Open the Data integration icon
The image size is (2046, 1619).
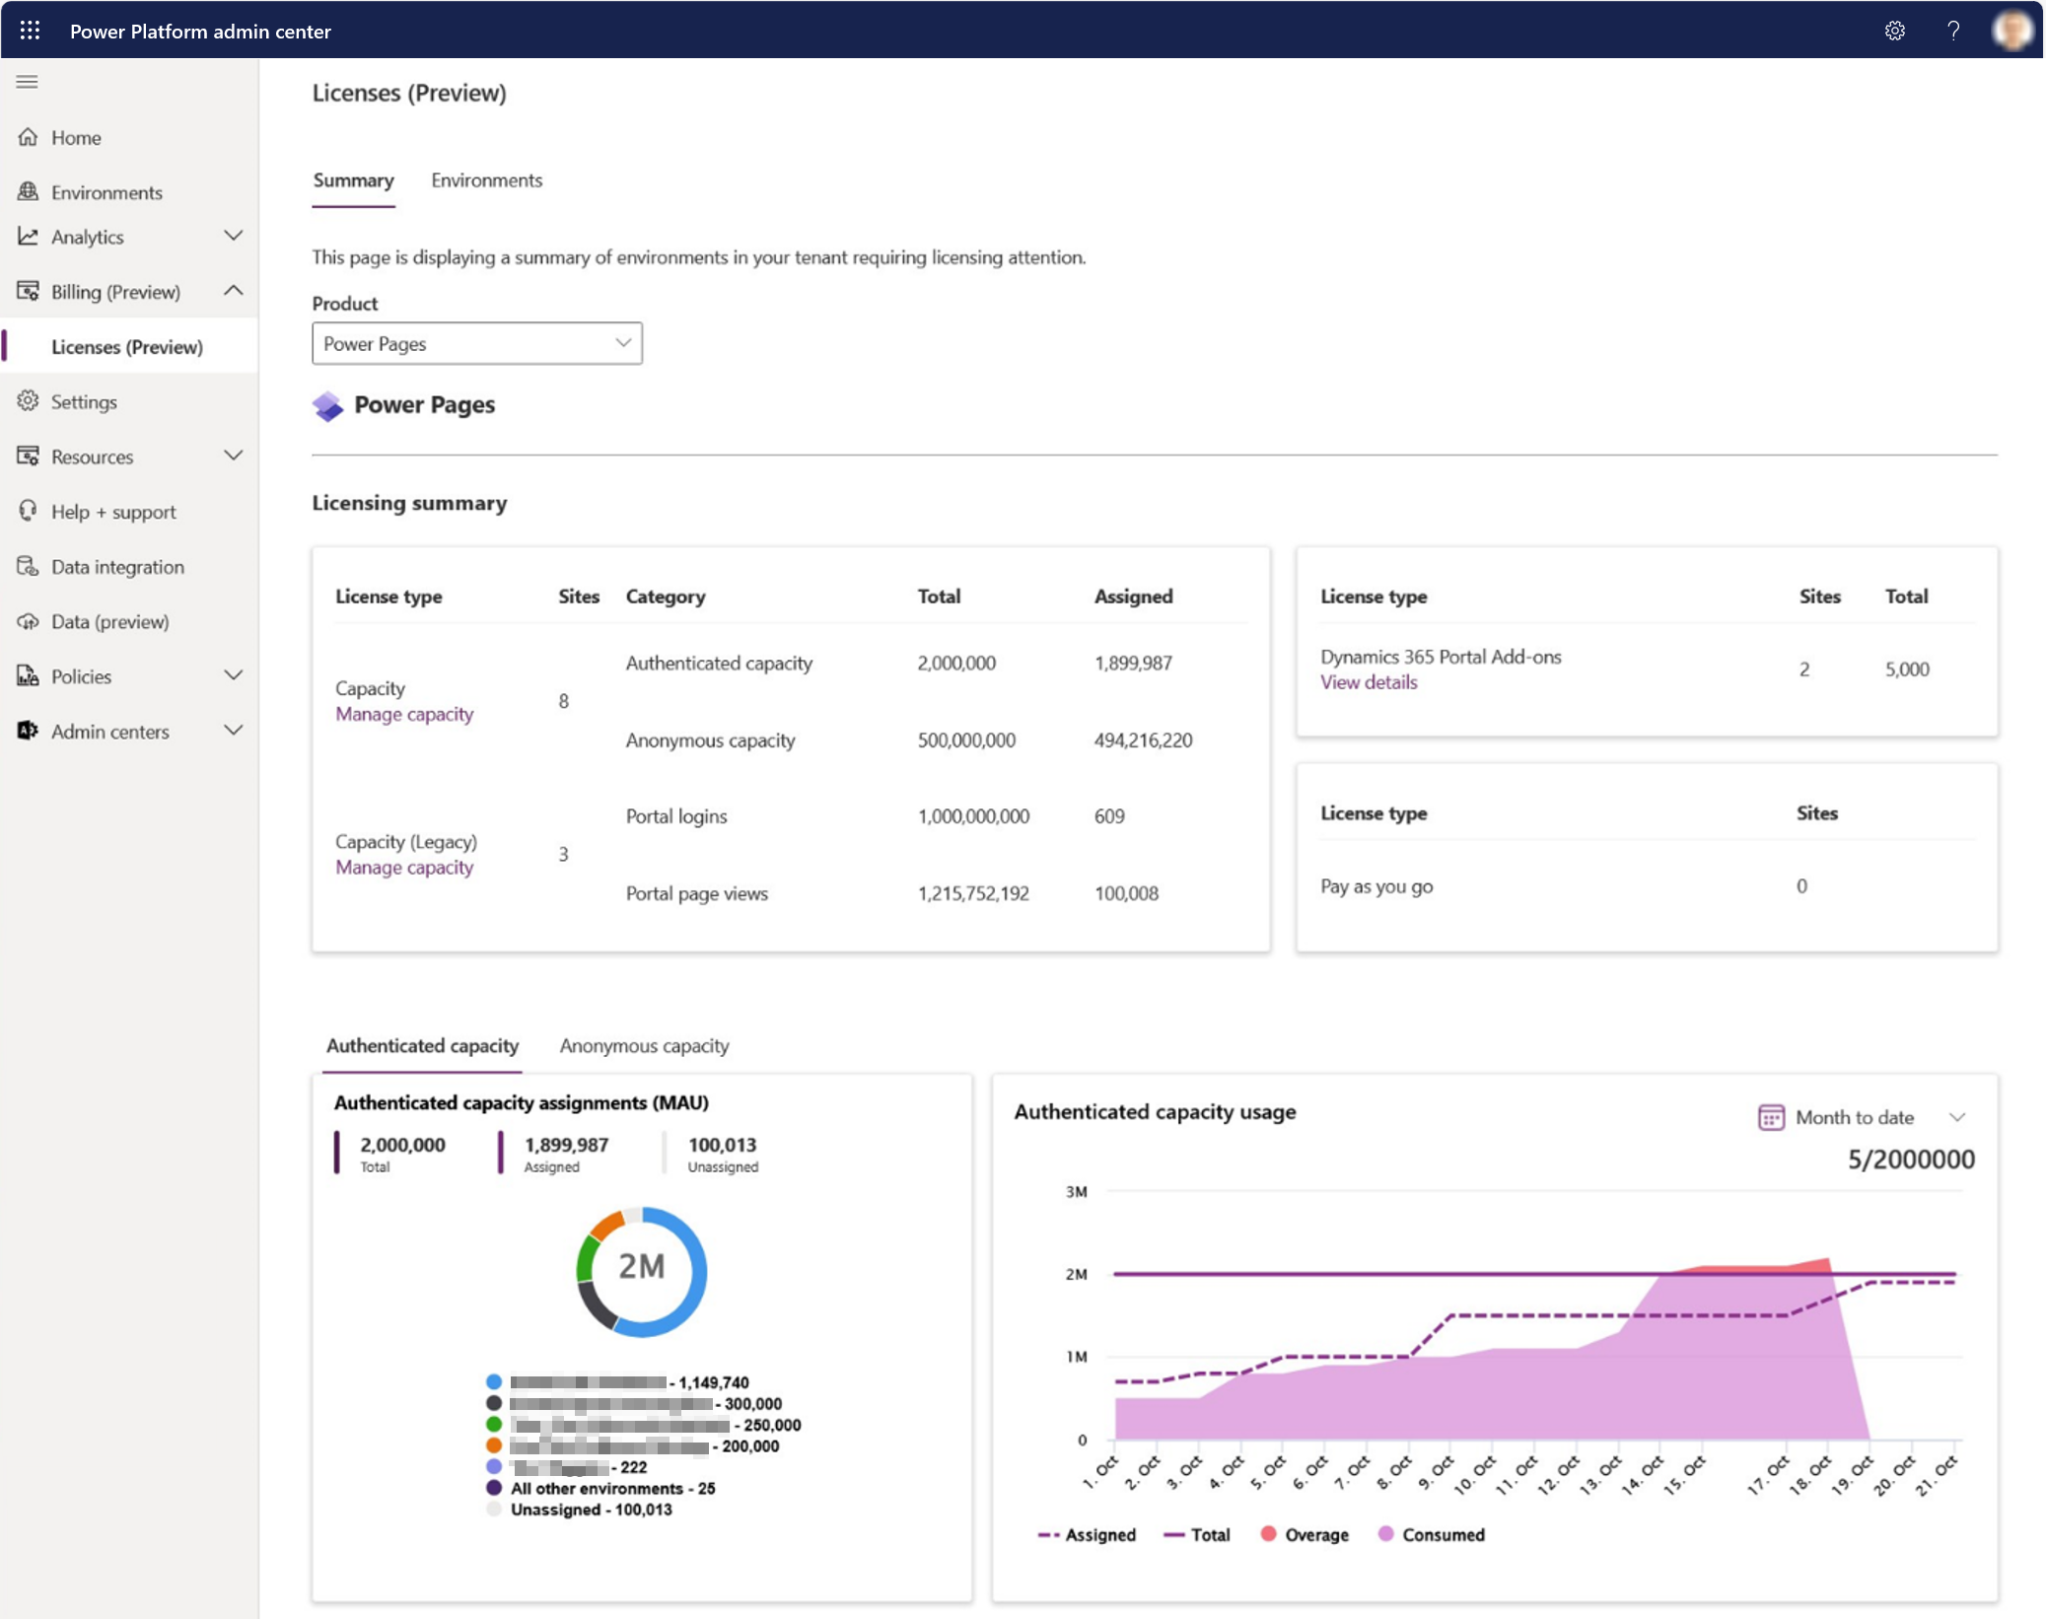30,566
